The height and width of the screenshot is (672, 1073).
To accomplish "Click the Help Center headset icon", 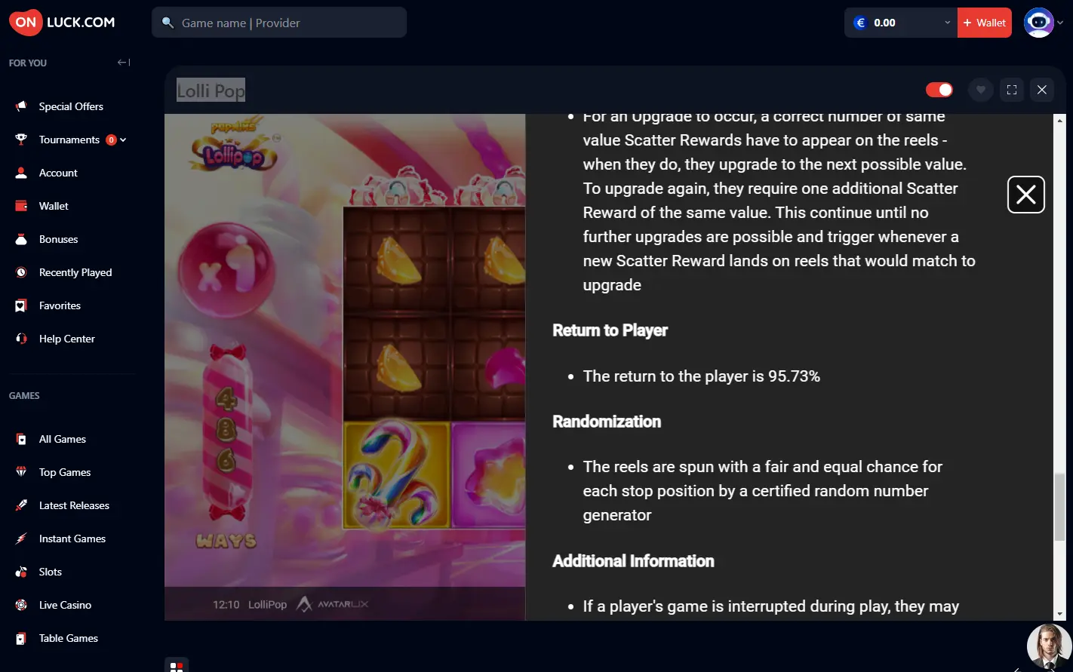I will [21, 339].
